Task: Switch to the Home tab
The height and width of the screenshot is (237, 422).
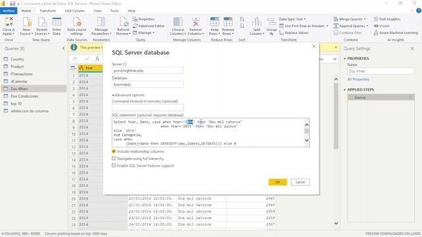Action: 26,11
